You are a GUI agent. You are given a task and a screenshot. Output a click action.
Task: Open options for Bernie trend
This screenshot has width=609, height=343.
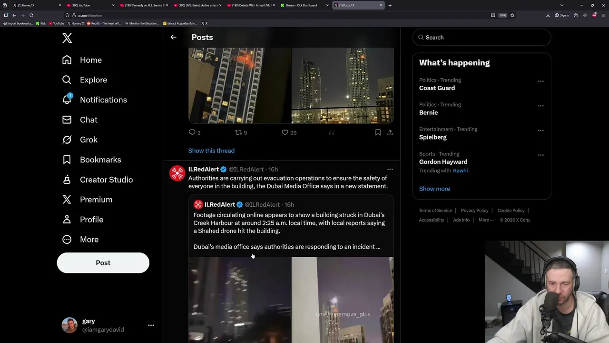click(540, 106)
